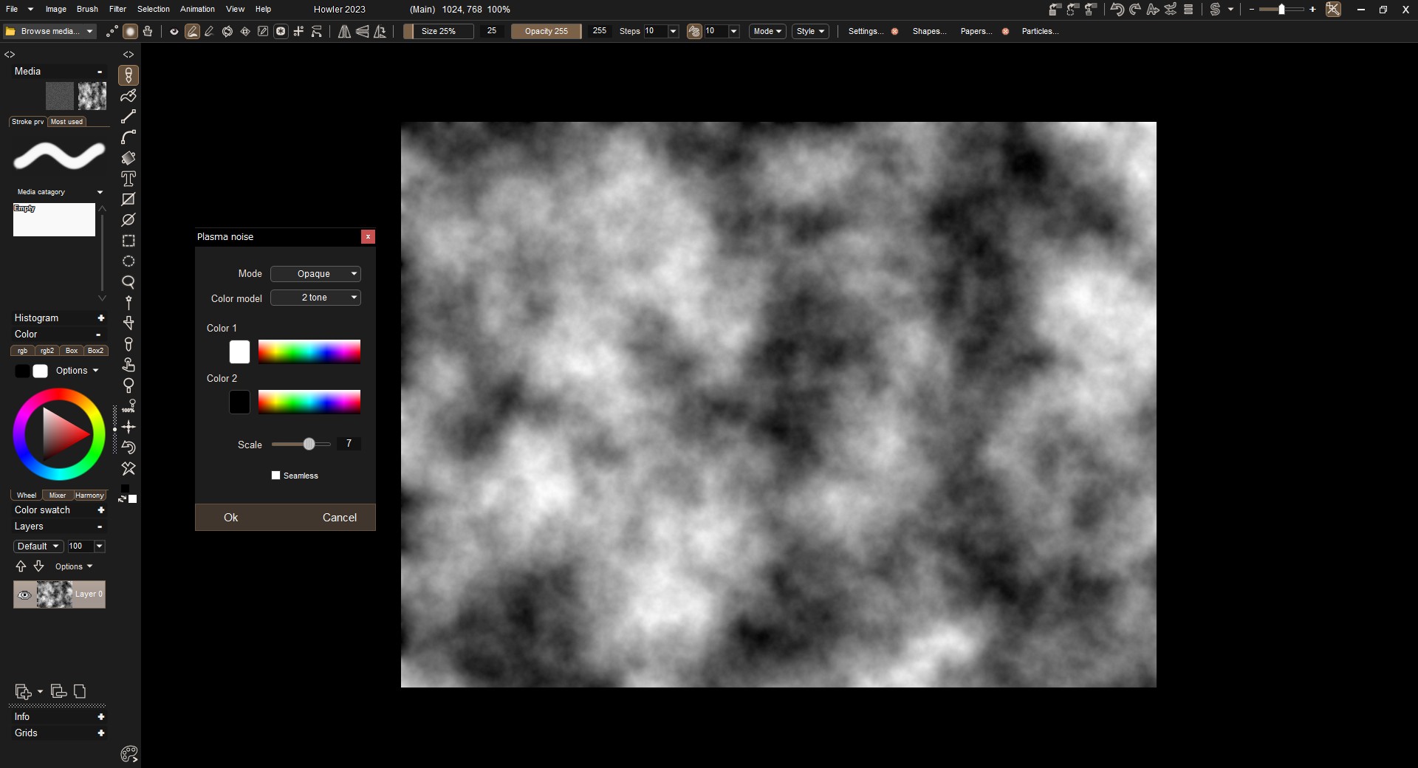Select the rectangular selection tool

pyautogui.click(x=129, y=241)
